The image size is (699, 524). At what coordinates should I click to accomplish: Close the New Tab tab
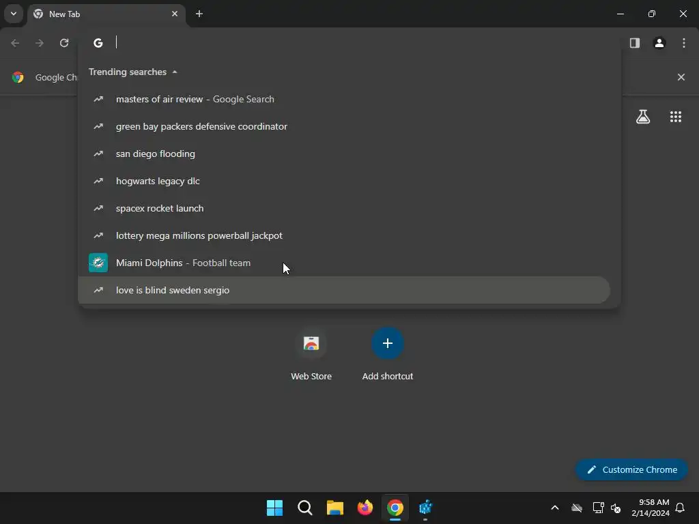click(x=175, y=14)
